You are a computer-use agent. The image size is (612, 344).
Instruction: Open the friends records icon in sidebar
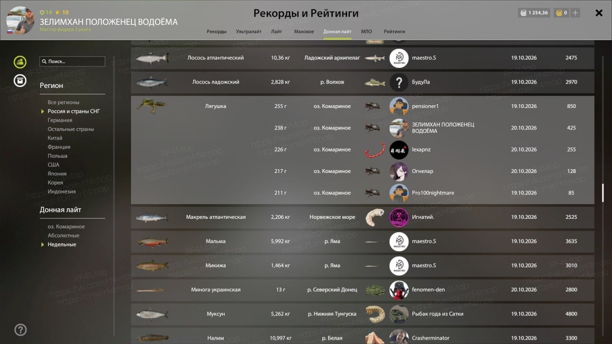(20, 62)
